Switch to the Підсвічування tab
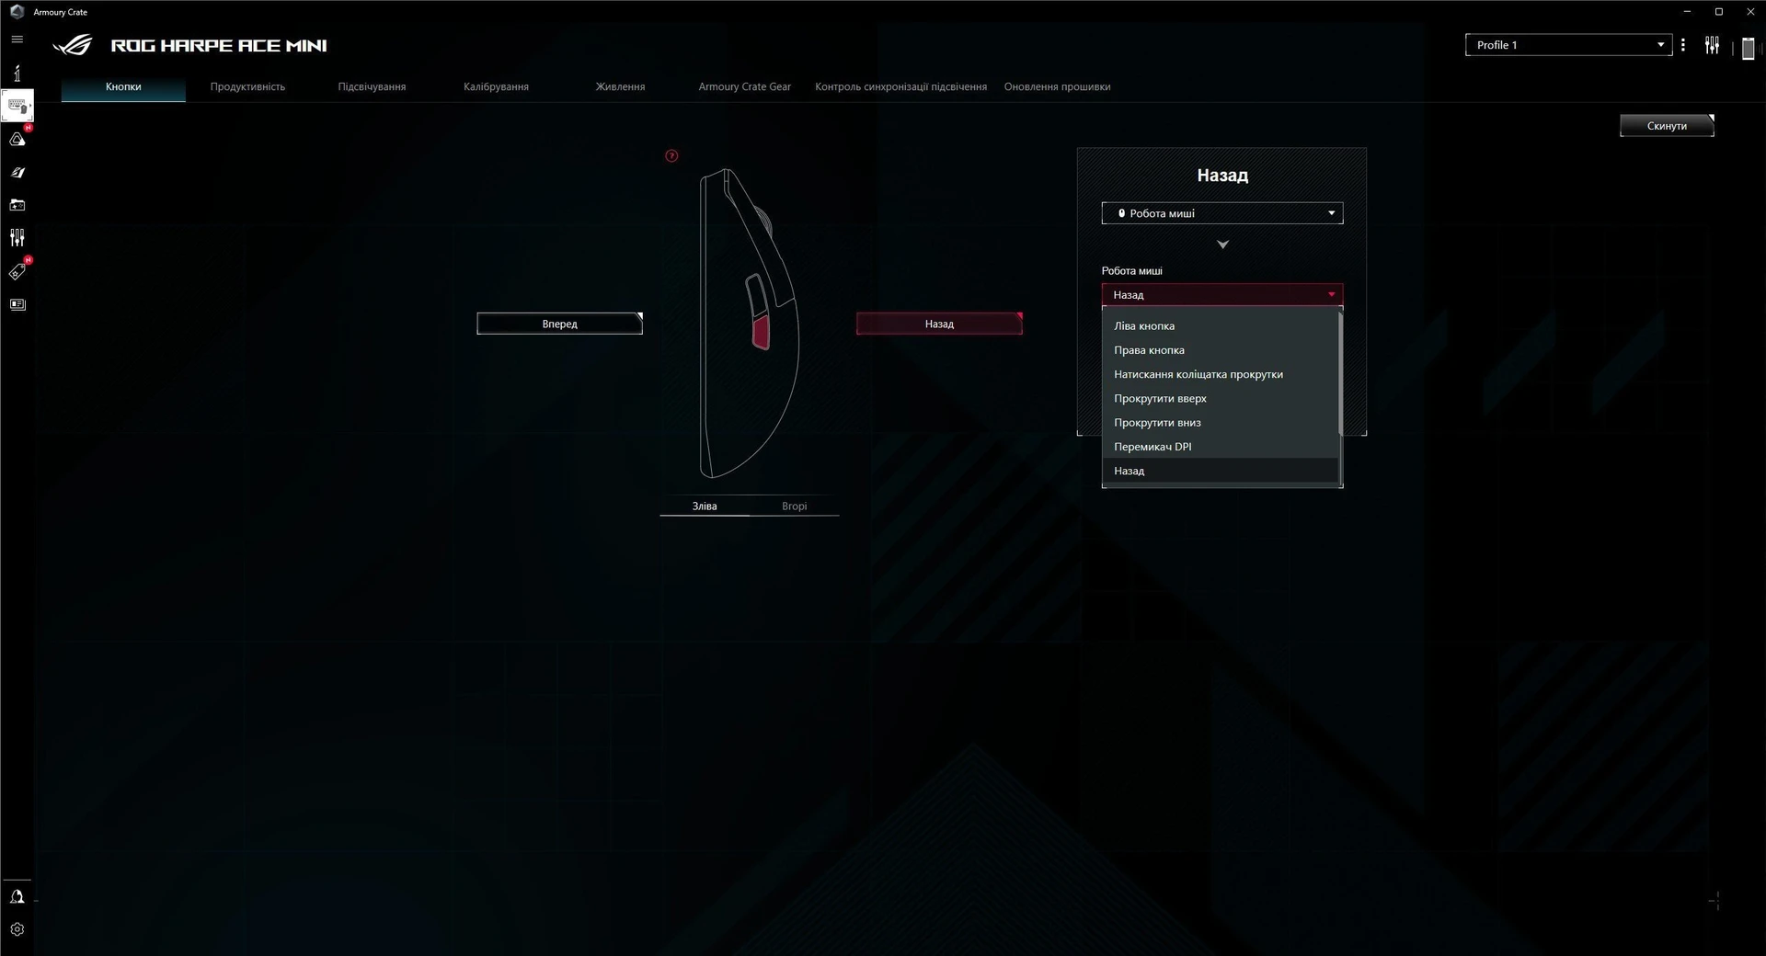The width and height of the screenshot is (1766, 956). click(x=372, y=86)
